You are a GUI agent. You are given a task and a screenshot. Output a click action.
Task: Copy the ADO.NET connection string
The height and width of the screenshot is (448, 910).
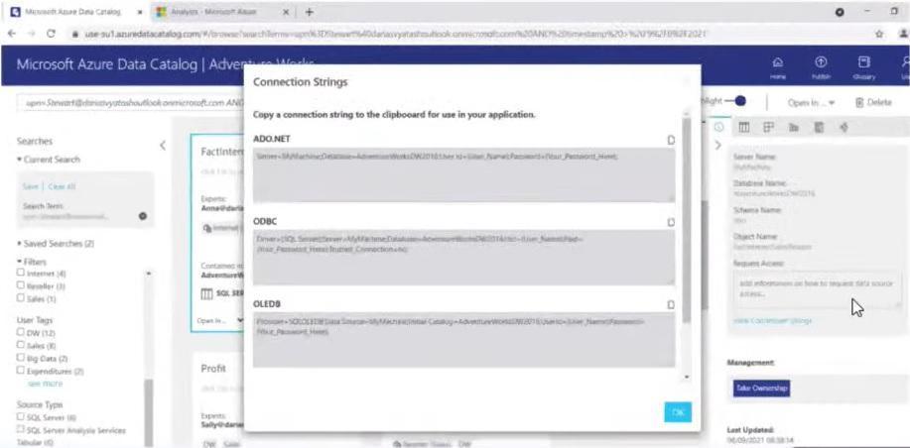[x=671, y=140]
